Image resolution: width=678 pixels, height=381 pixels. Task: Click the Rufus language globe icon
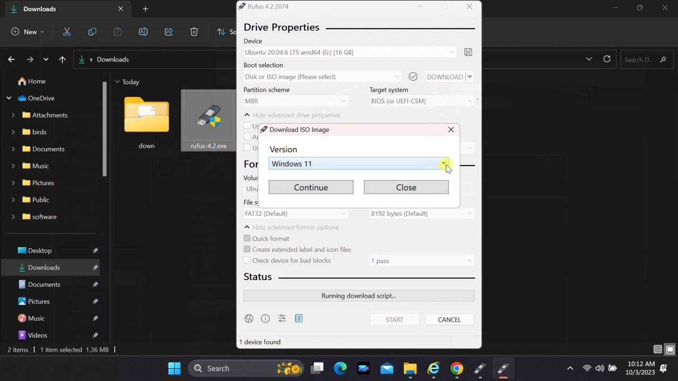248,319
